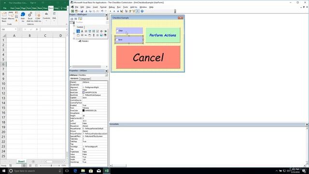The height and width of the screenshot is (174, 309).
Task: Click the Reset stop icon
Action: pyautogui.click(x=118, y=11)
